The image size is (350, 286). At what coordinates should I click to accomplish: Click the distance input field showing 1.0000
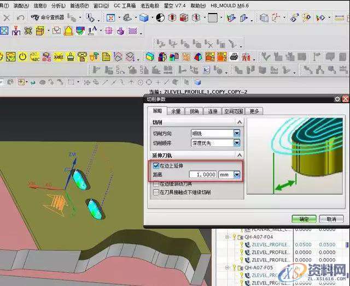[x=203, y=175]
